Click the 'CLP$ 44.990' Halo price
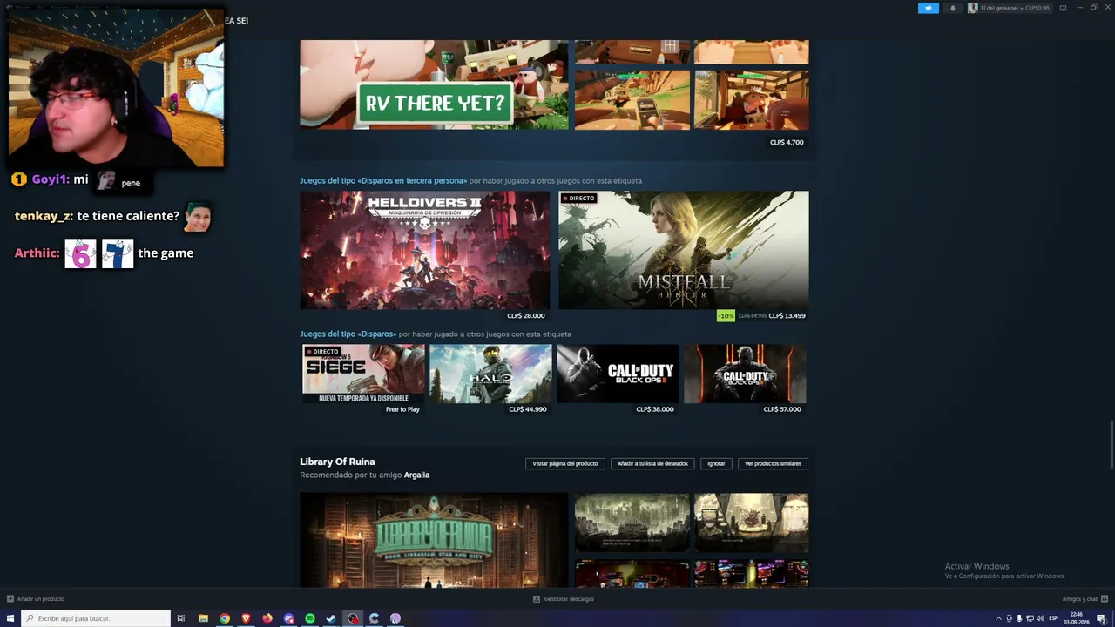 point(528,409)
